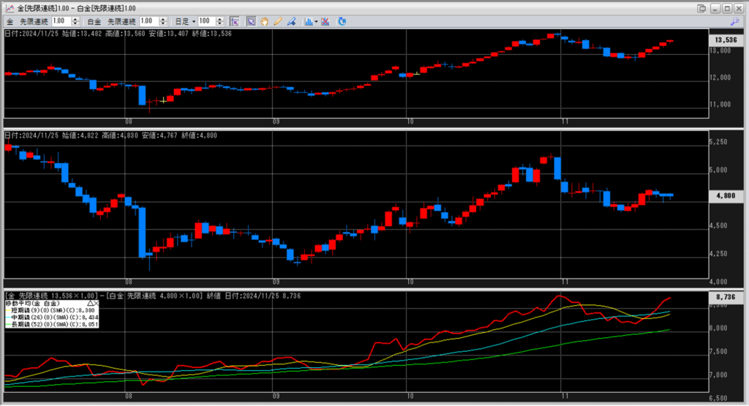Image resolution: width=749 pixels, height=406 pixels.
Task: Click the 金 symbol label in toolbar
Action: point(10,22)
